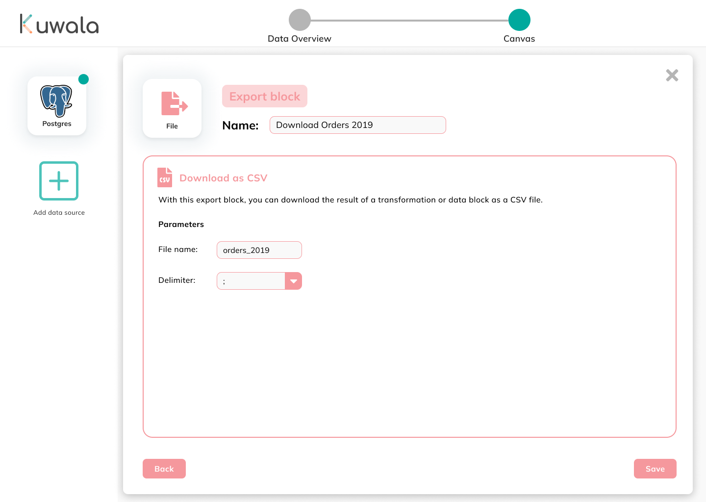706x502 pixels.
Task: Select the Canvas step circle
Action: coord(519,21)
